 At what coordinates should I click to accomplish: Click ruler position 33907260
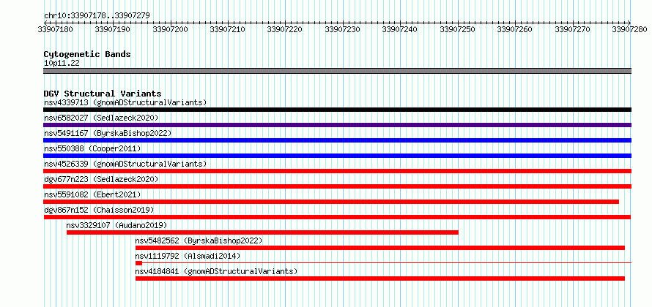tap(515, 29)
